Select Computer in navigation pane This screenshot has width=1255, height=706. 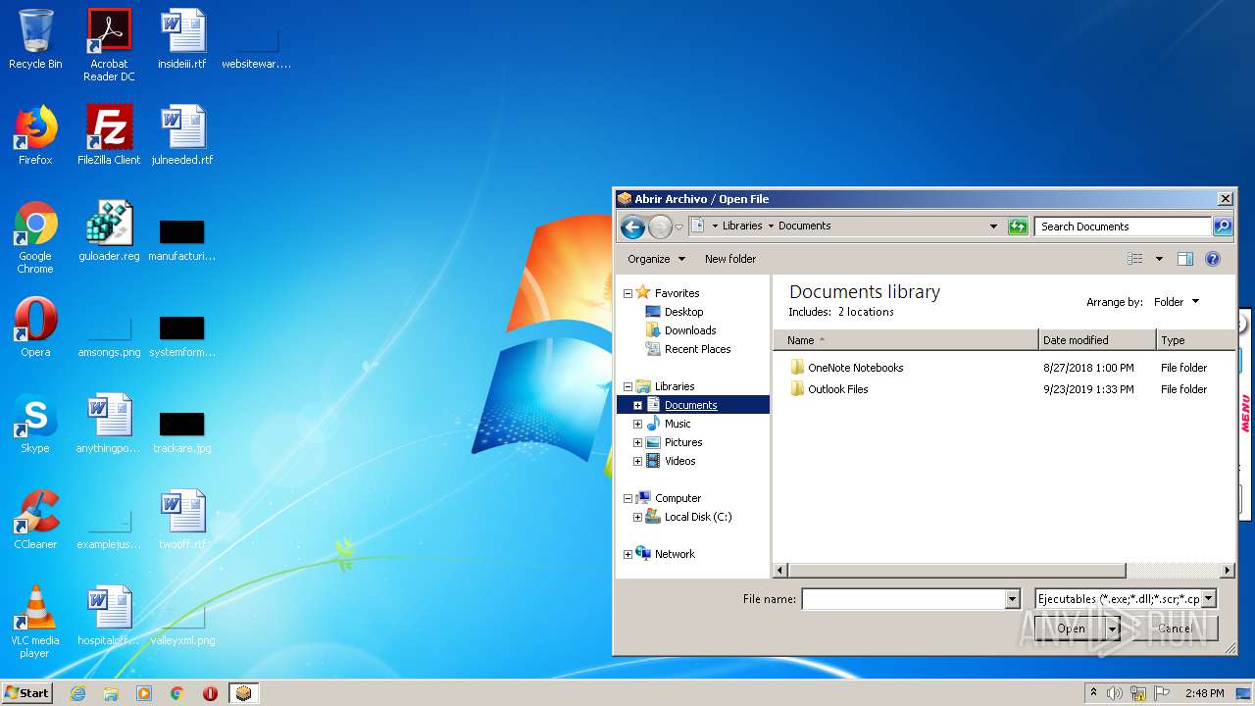678,498
